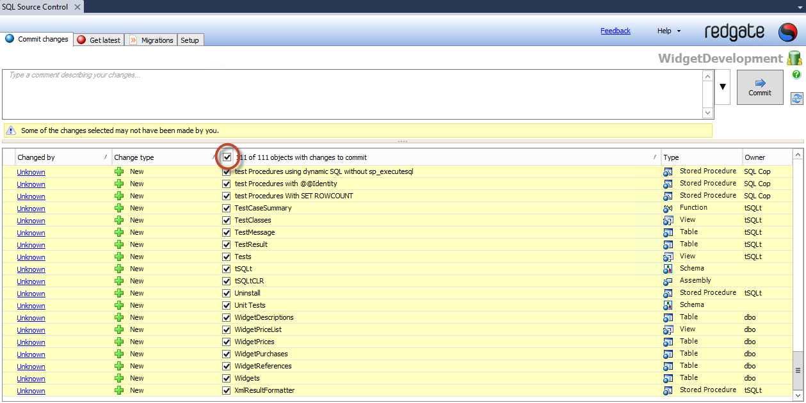Click the green help question mark icon
The image size is (806, 403).
tap(796, 75)
